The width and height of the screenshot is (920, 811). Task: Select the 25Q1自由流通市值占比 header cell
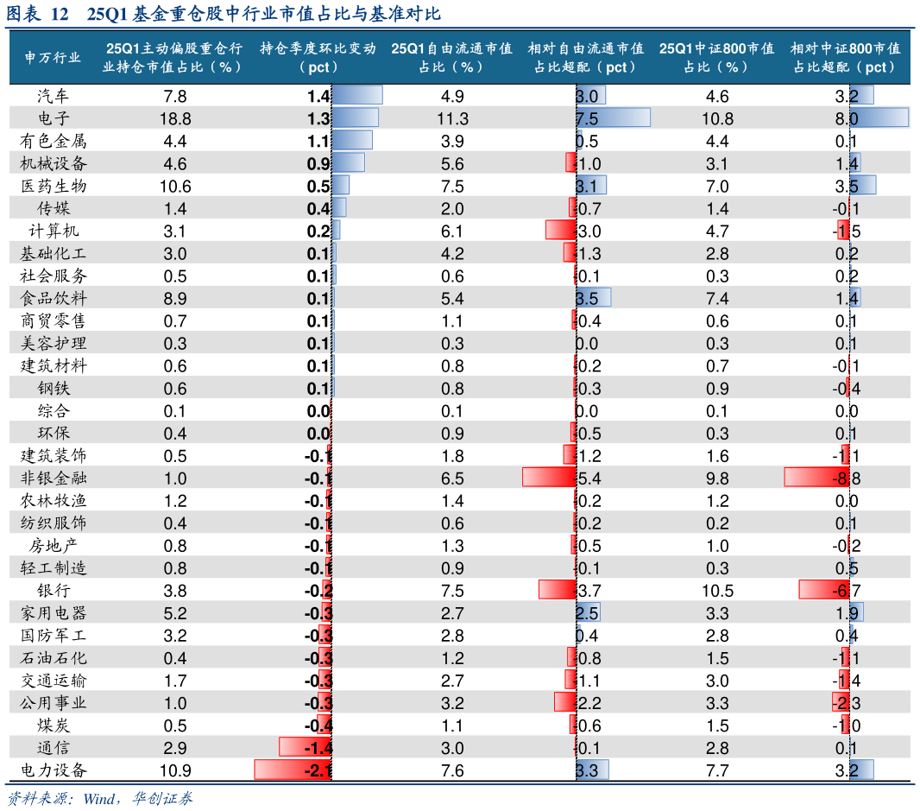452,58
